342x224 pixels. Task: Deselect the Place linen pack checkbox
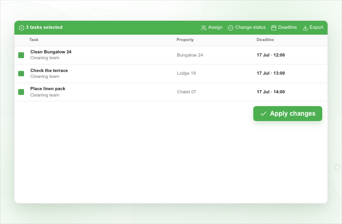pyautogui.click(x=21, y=92)
